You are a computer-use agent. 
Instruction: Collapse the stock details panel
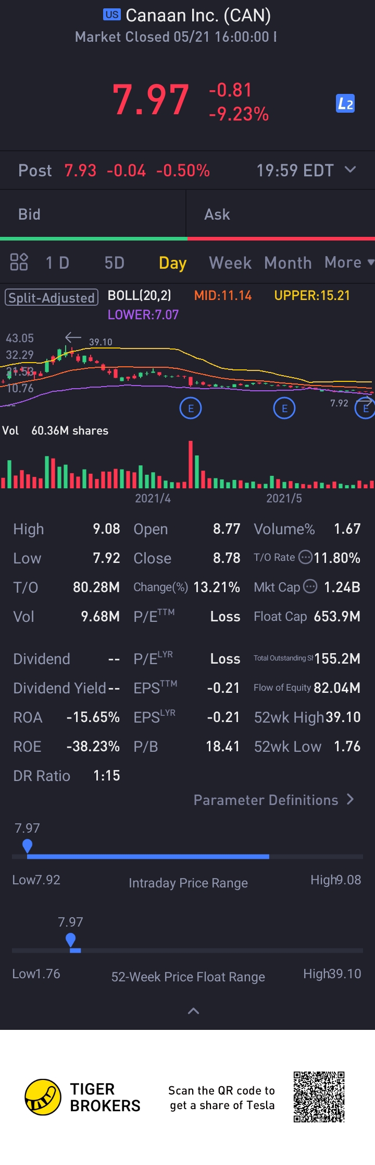click(193, 1011)
